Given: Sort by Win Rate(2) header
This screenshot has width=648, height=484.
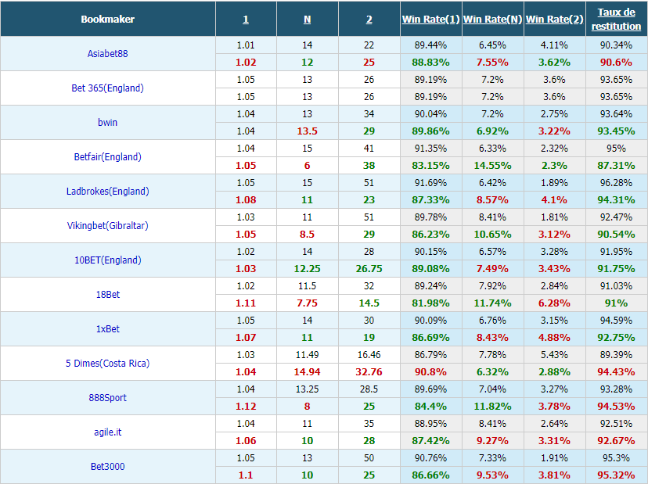Looking at the screenshot, I should (554, 19).
